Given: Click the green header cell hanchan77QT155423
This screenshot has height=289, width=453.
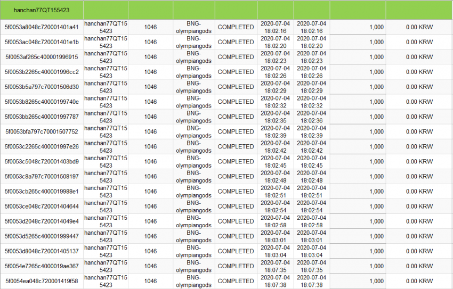Looking at the screenshot, I should click(42, 10).
